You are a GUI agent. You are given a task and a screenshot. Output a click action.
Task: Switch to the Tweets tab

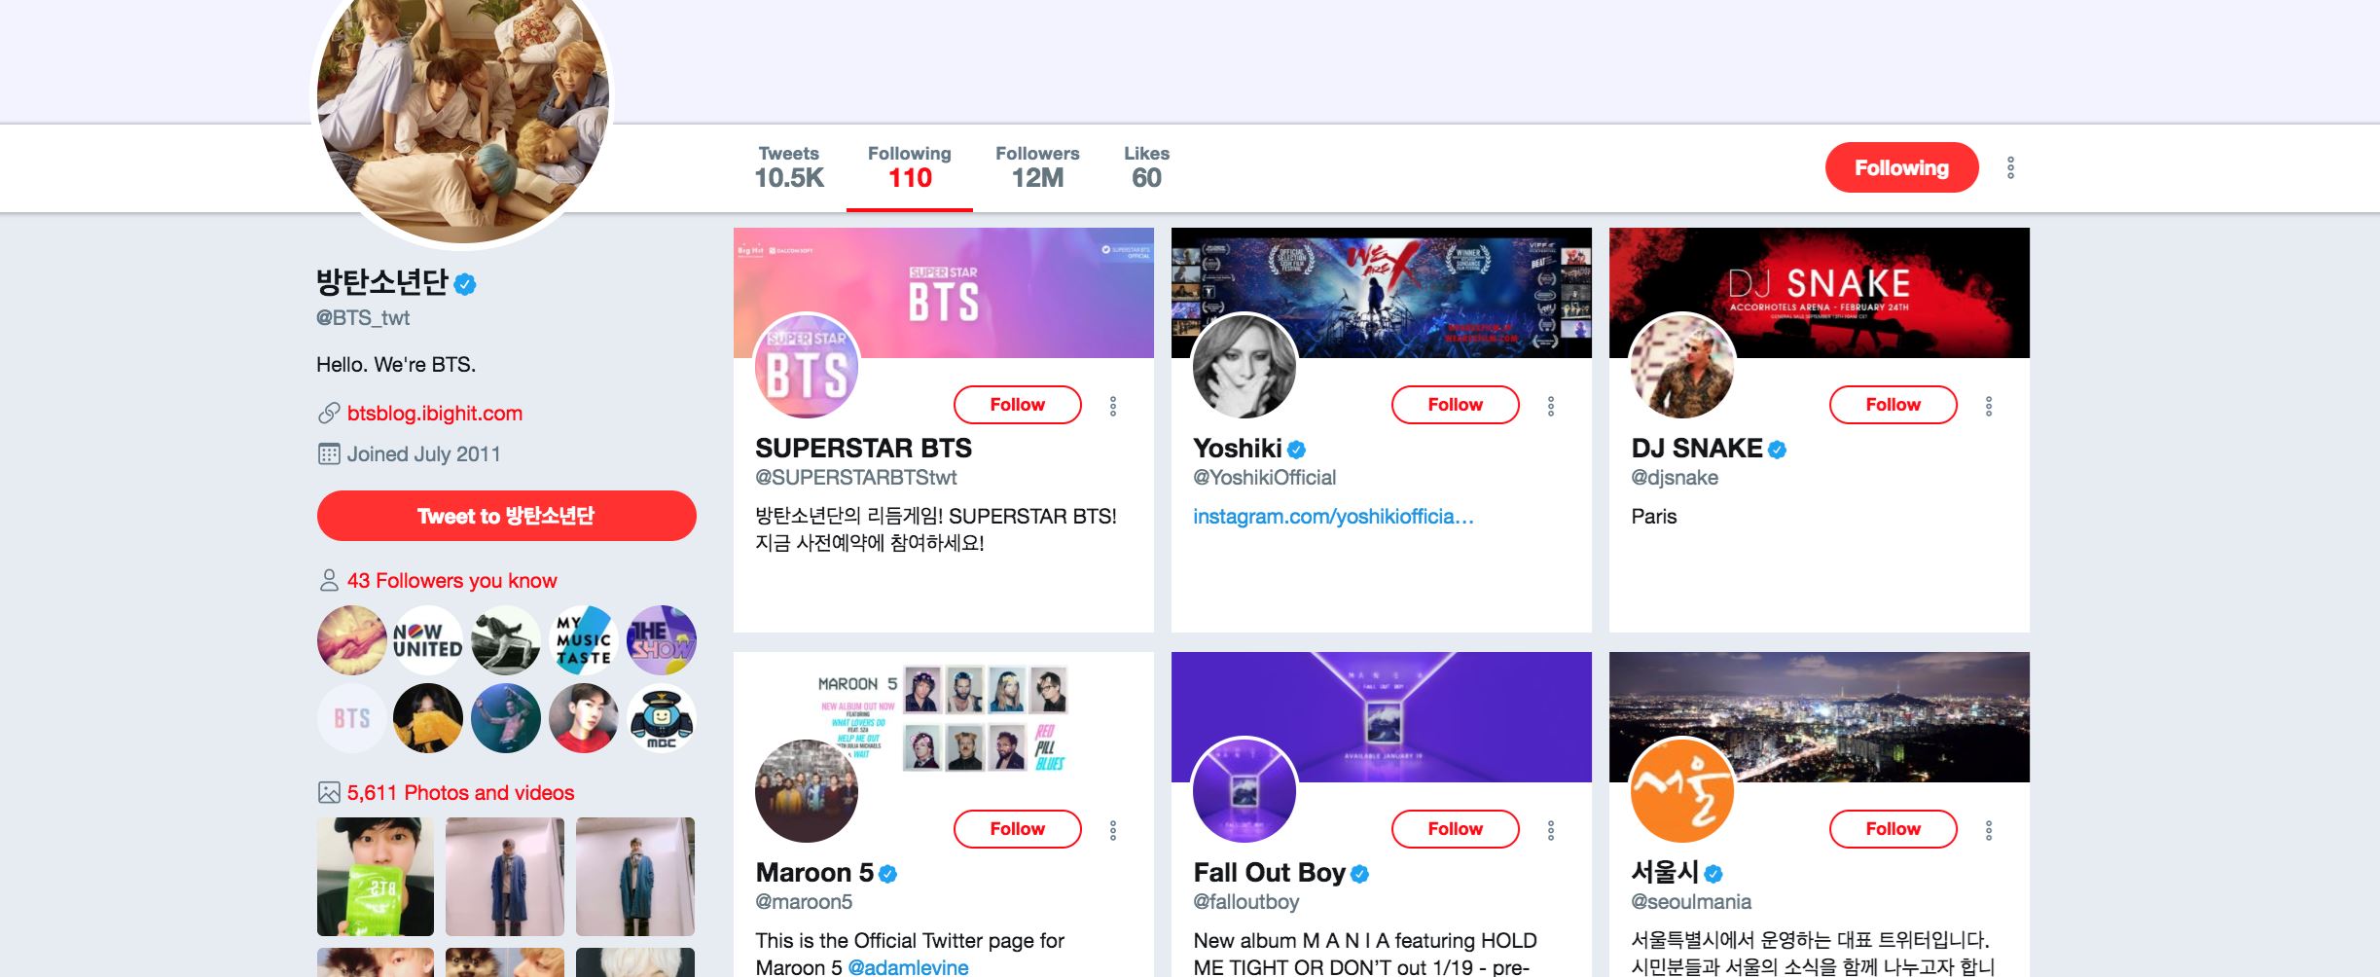tap(788, 167)
